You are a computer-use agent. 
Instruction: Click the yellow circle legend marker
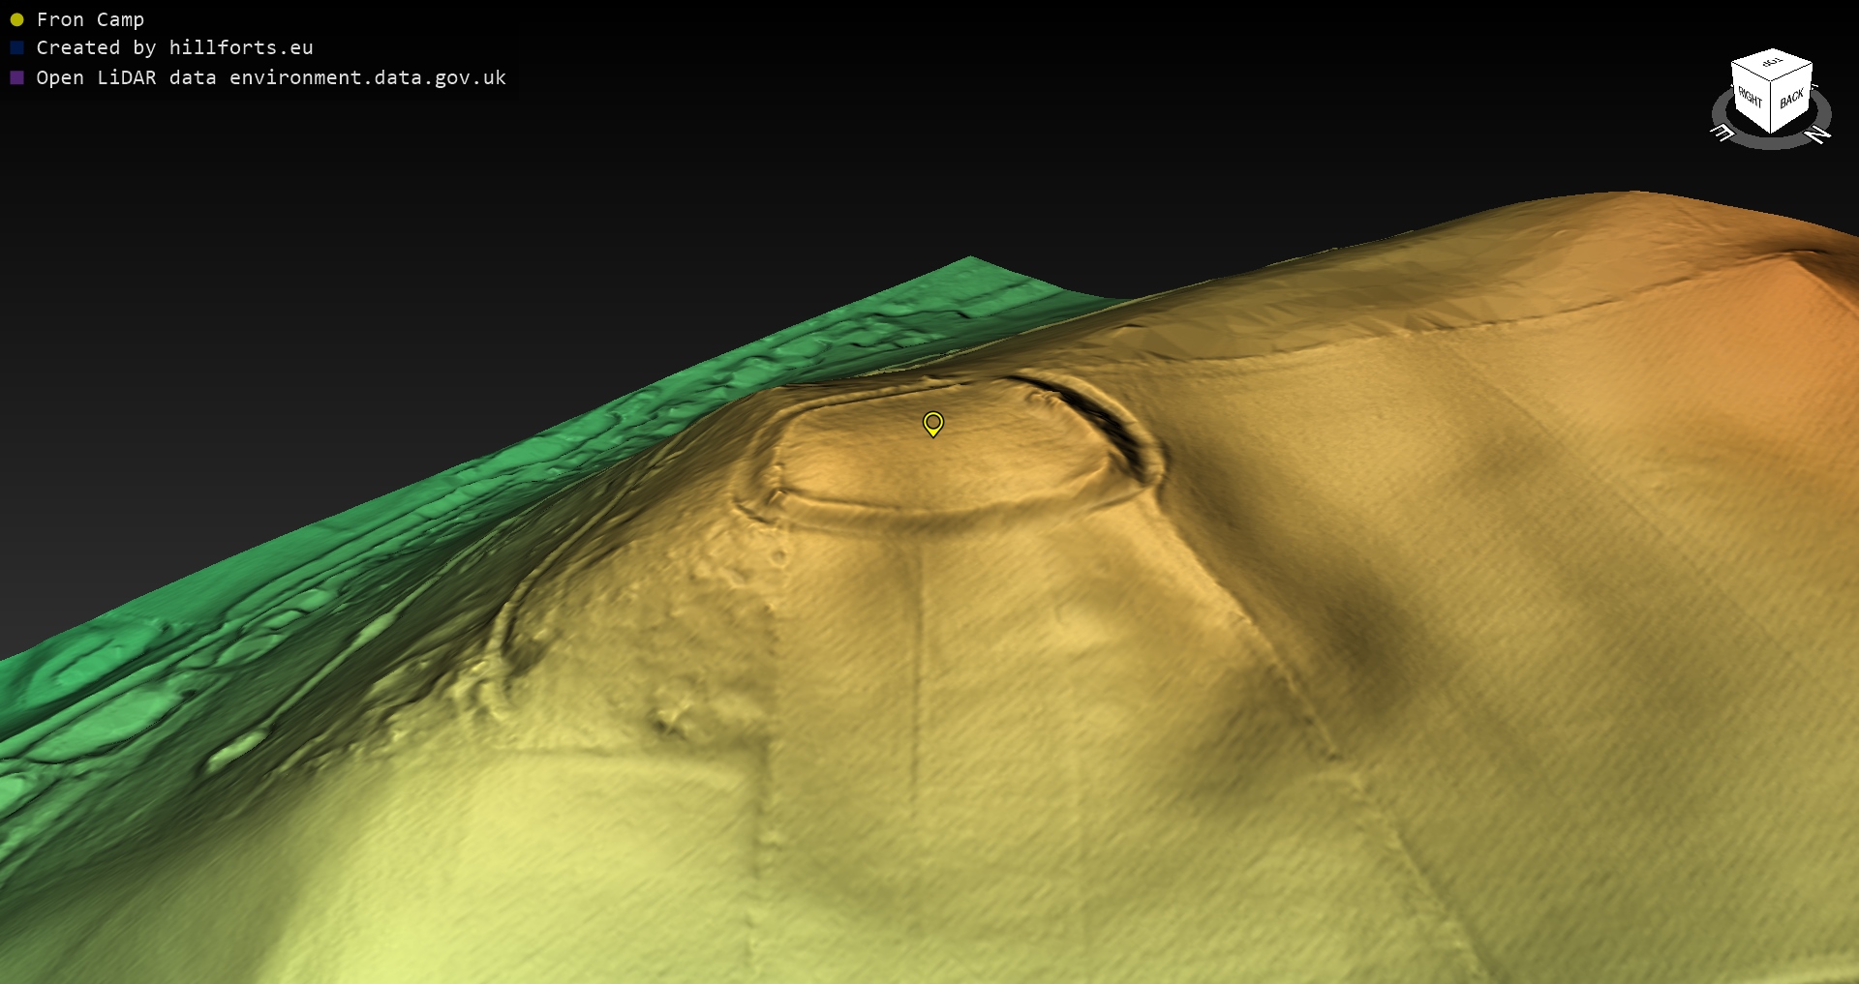16,19
